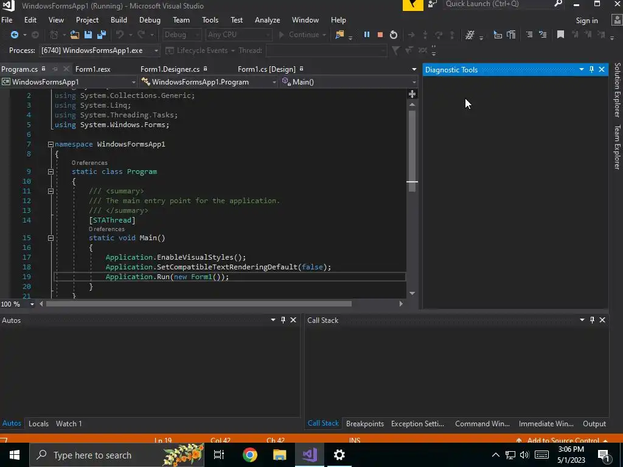Close the Diagnostic Tools panel
The height and width of the screenshot is (467, 623).
coord(602,69)
